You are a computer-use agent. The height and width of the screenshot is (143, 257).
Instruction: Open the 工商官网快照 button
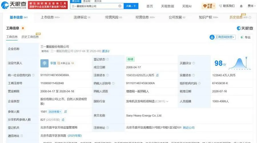point(222,37)
